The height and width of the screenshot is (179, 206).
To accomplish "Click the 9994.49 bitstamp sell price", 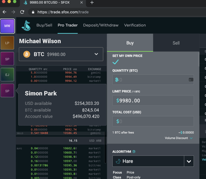I will 71,77.
